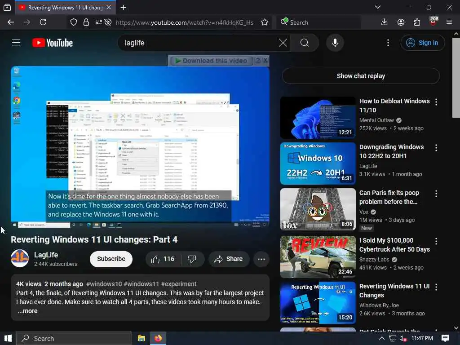Start voice search with the microphone icon
This screenshot has height=345, width=460.
(x=335, y=43)
